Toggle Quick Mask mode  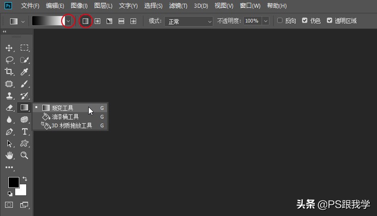[x=9, y=205]
